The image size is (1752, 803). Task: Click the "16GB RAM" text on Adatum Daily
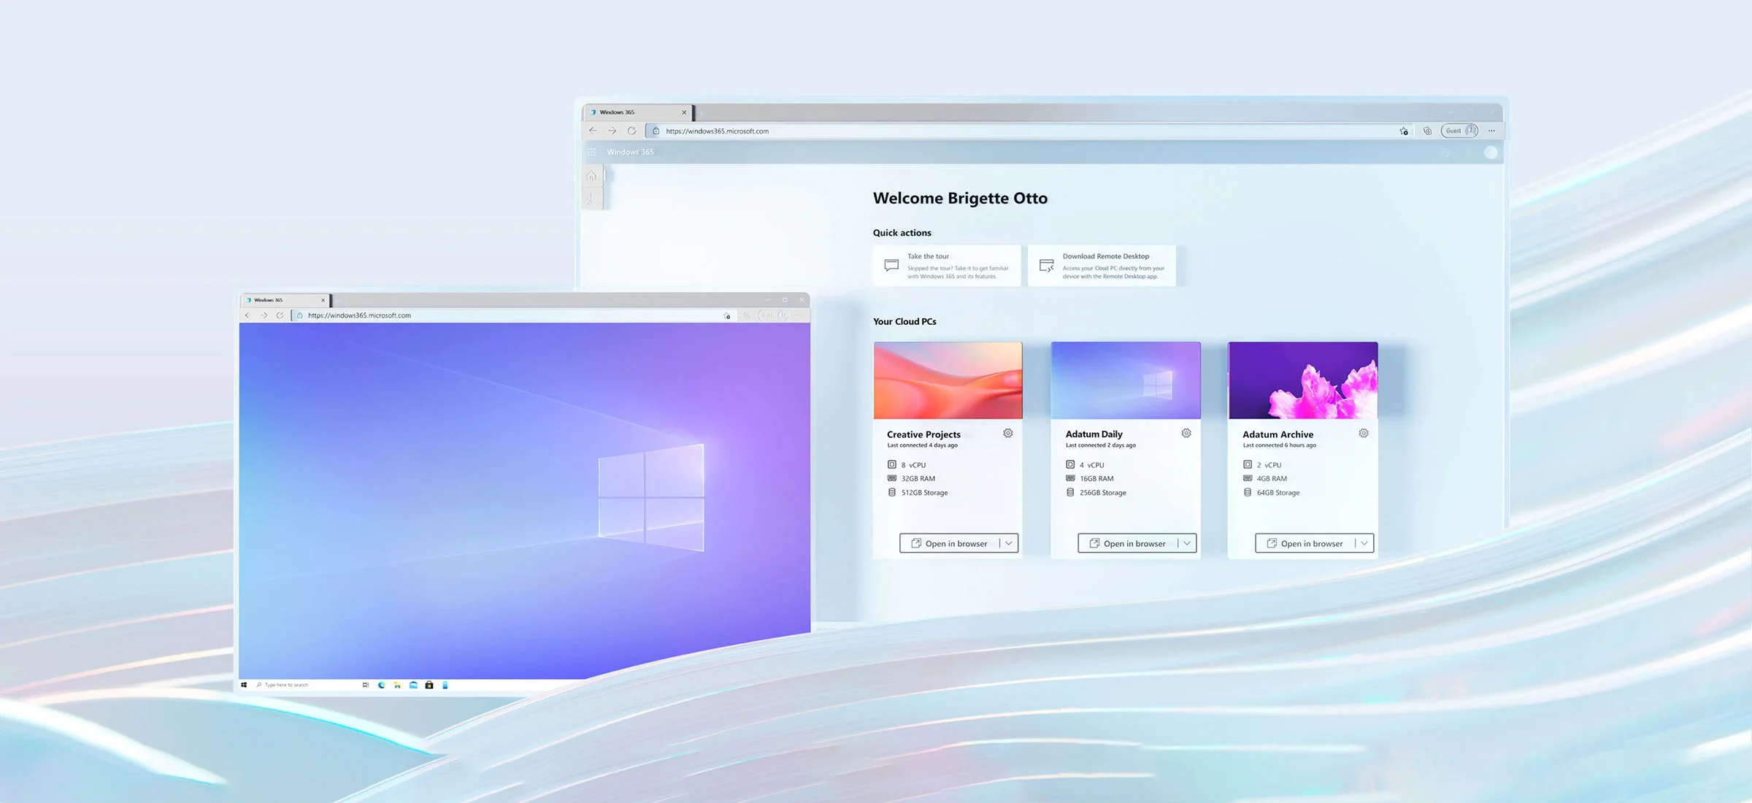click(1096, 479)
